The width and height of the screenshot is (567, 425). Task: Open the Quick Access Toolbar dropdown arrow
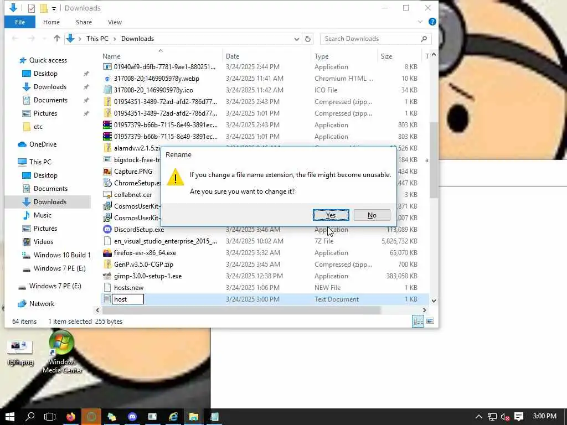point(54,8)
